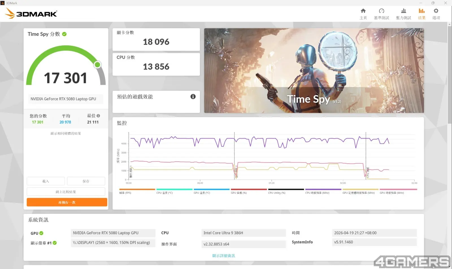Click the purple CPU 時脈頻率 (MHz) legend swatch
The width and height of the screenshot is (452, 269).
click(323, 189)
